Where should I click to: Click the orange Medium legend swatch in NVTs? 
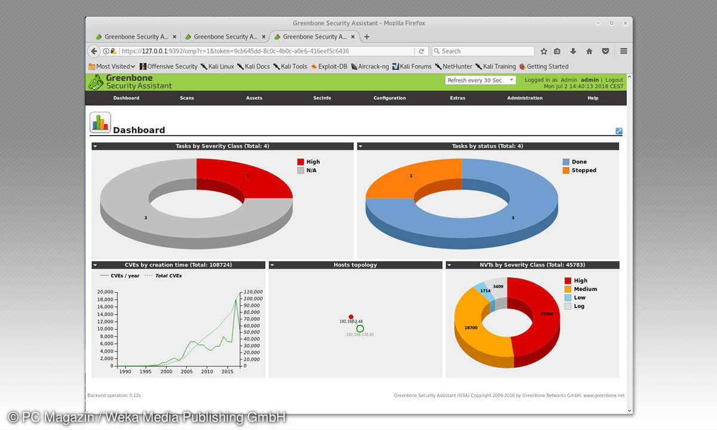pos(568,289)
